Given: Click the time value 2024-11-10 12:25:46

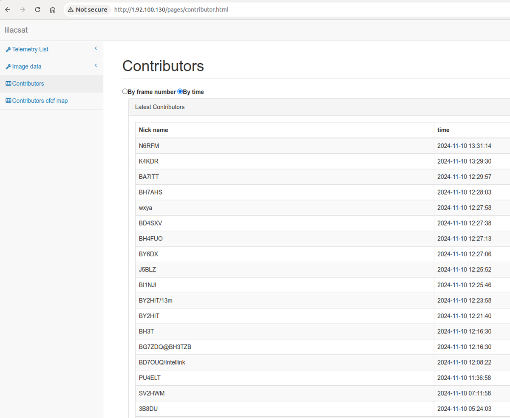Looking at the screenshot, I should tap(464, 285).
